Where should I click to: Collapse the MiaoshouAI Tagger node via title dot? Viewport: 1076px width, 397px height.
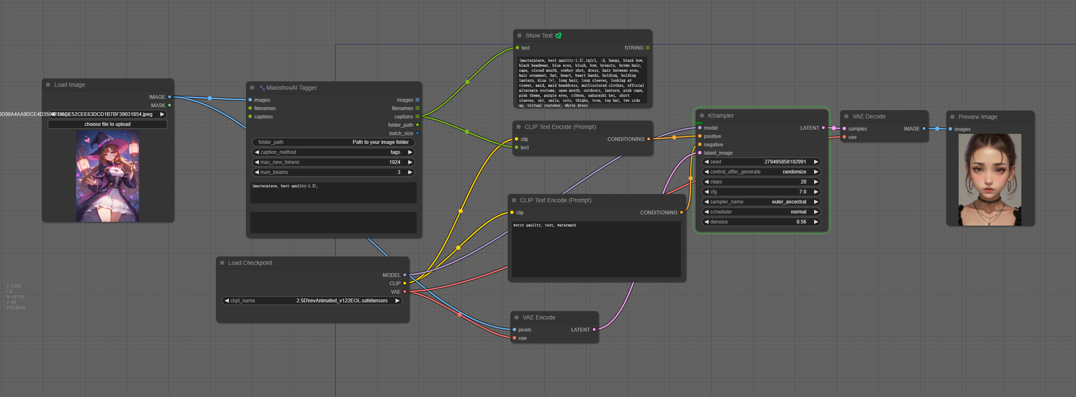pos(252,88)
